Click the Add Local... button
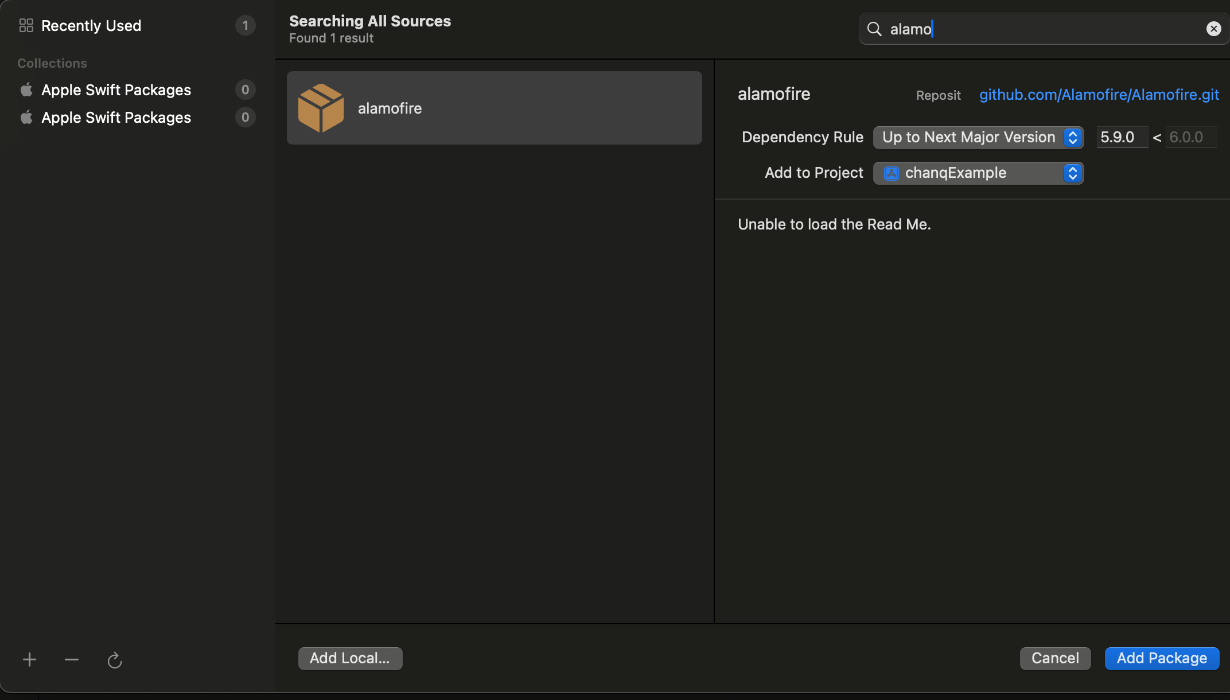1230x700 pixels. [x=350, y=658]
